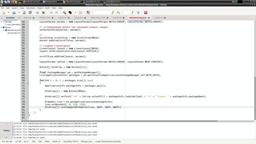Open the File menu
Screen dimensions: 256x144
click(3, 8)
